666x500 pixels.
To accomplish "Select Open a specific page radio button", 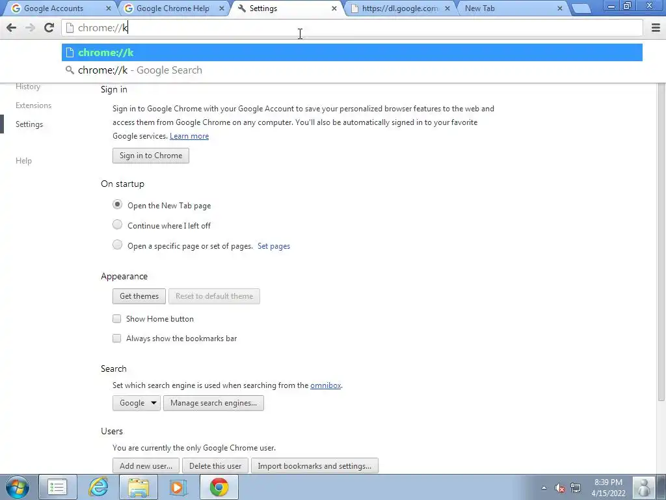I will pyautogui.click(x=117, y=245).
